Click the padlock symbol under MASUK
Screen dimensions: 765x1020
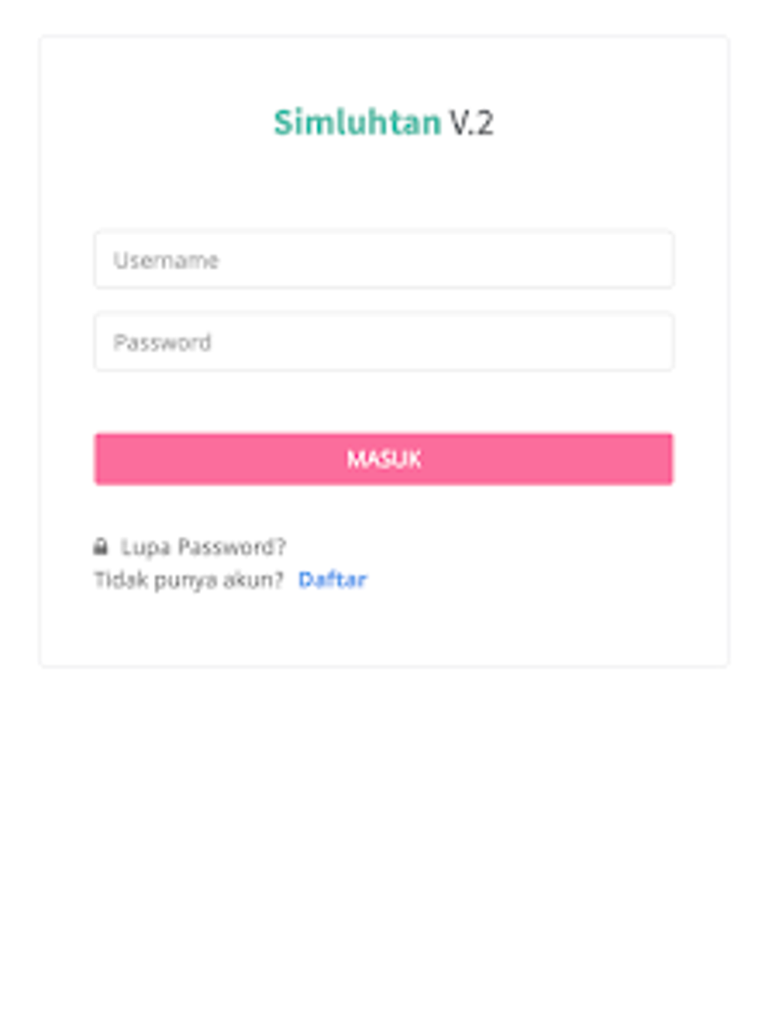[x=100, y=547]
